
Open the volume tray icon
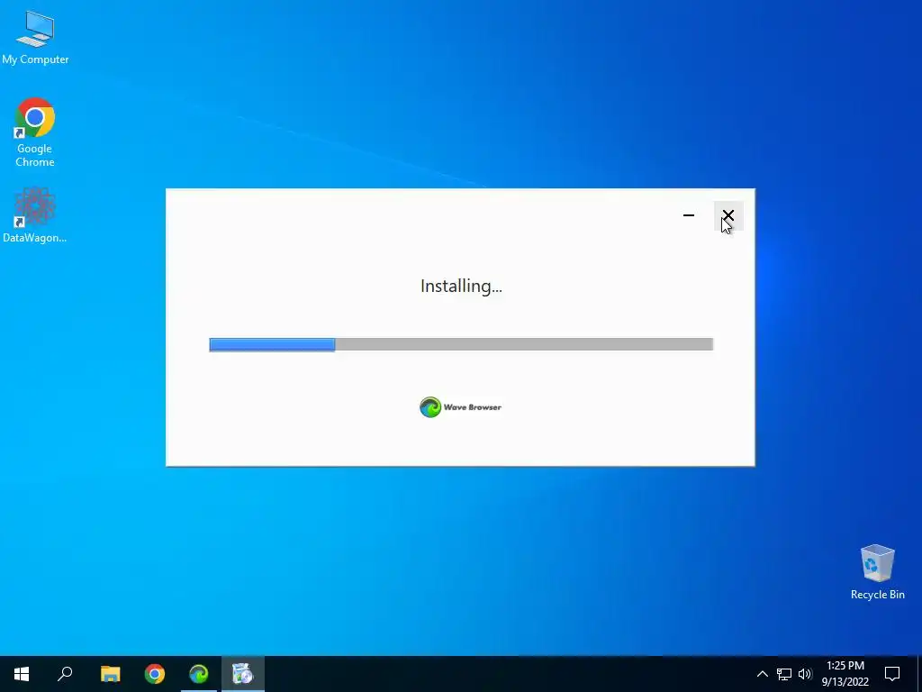805,674
